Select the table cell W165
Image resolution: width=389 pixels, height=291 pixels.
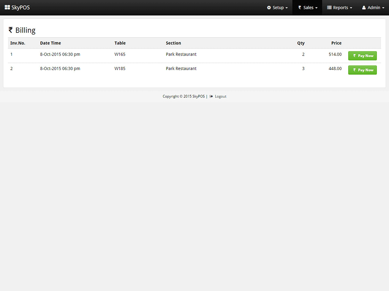tap(120, 54)
